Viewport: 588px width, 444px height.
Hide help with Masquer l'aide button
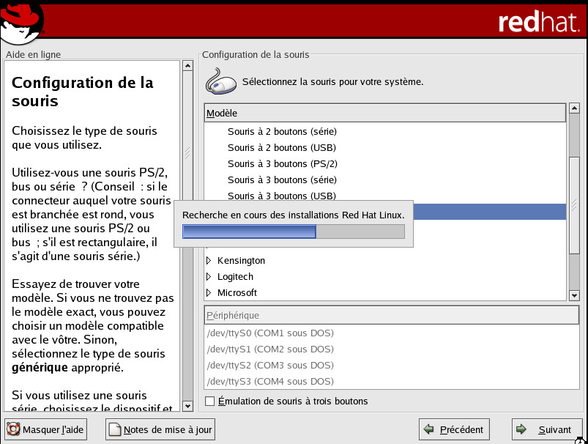click(x=45, y=429)
